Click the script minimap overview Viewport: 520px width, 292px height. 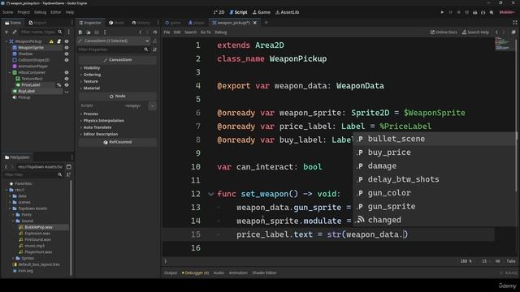click(x=504, y=44)
